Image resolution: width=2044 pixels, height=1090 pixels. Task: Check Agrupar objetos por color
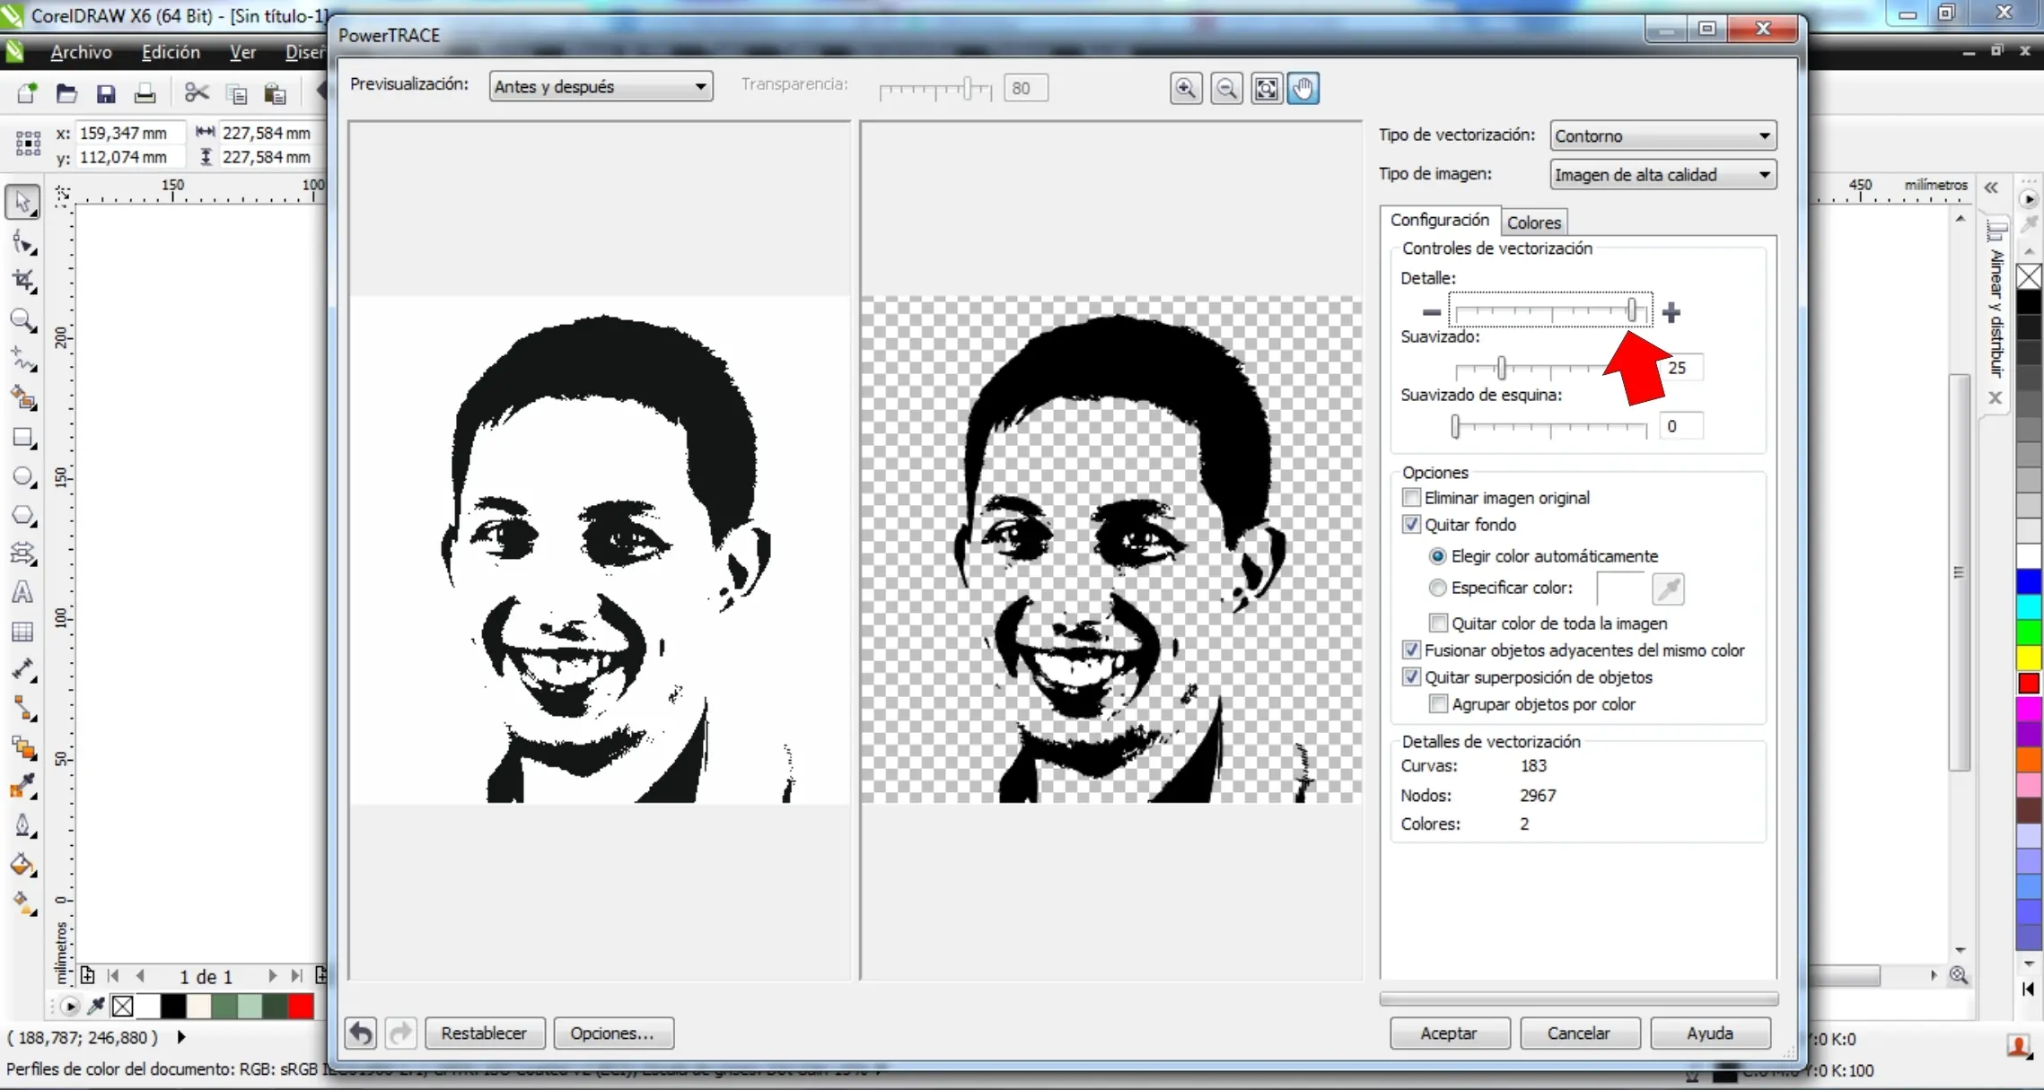pyautogui.click(x=1438, y=704)
